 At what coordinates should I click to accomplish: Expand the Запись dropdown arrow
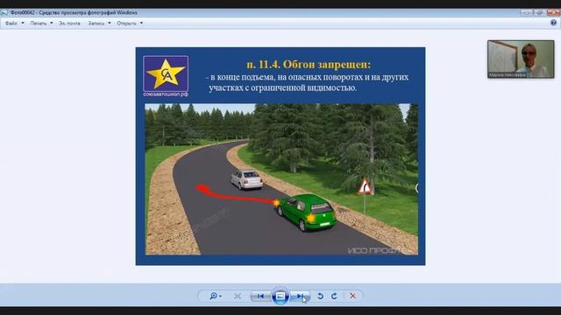click(x=109, y=24)
